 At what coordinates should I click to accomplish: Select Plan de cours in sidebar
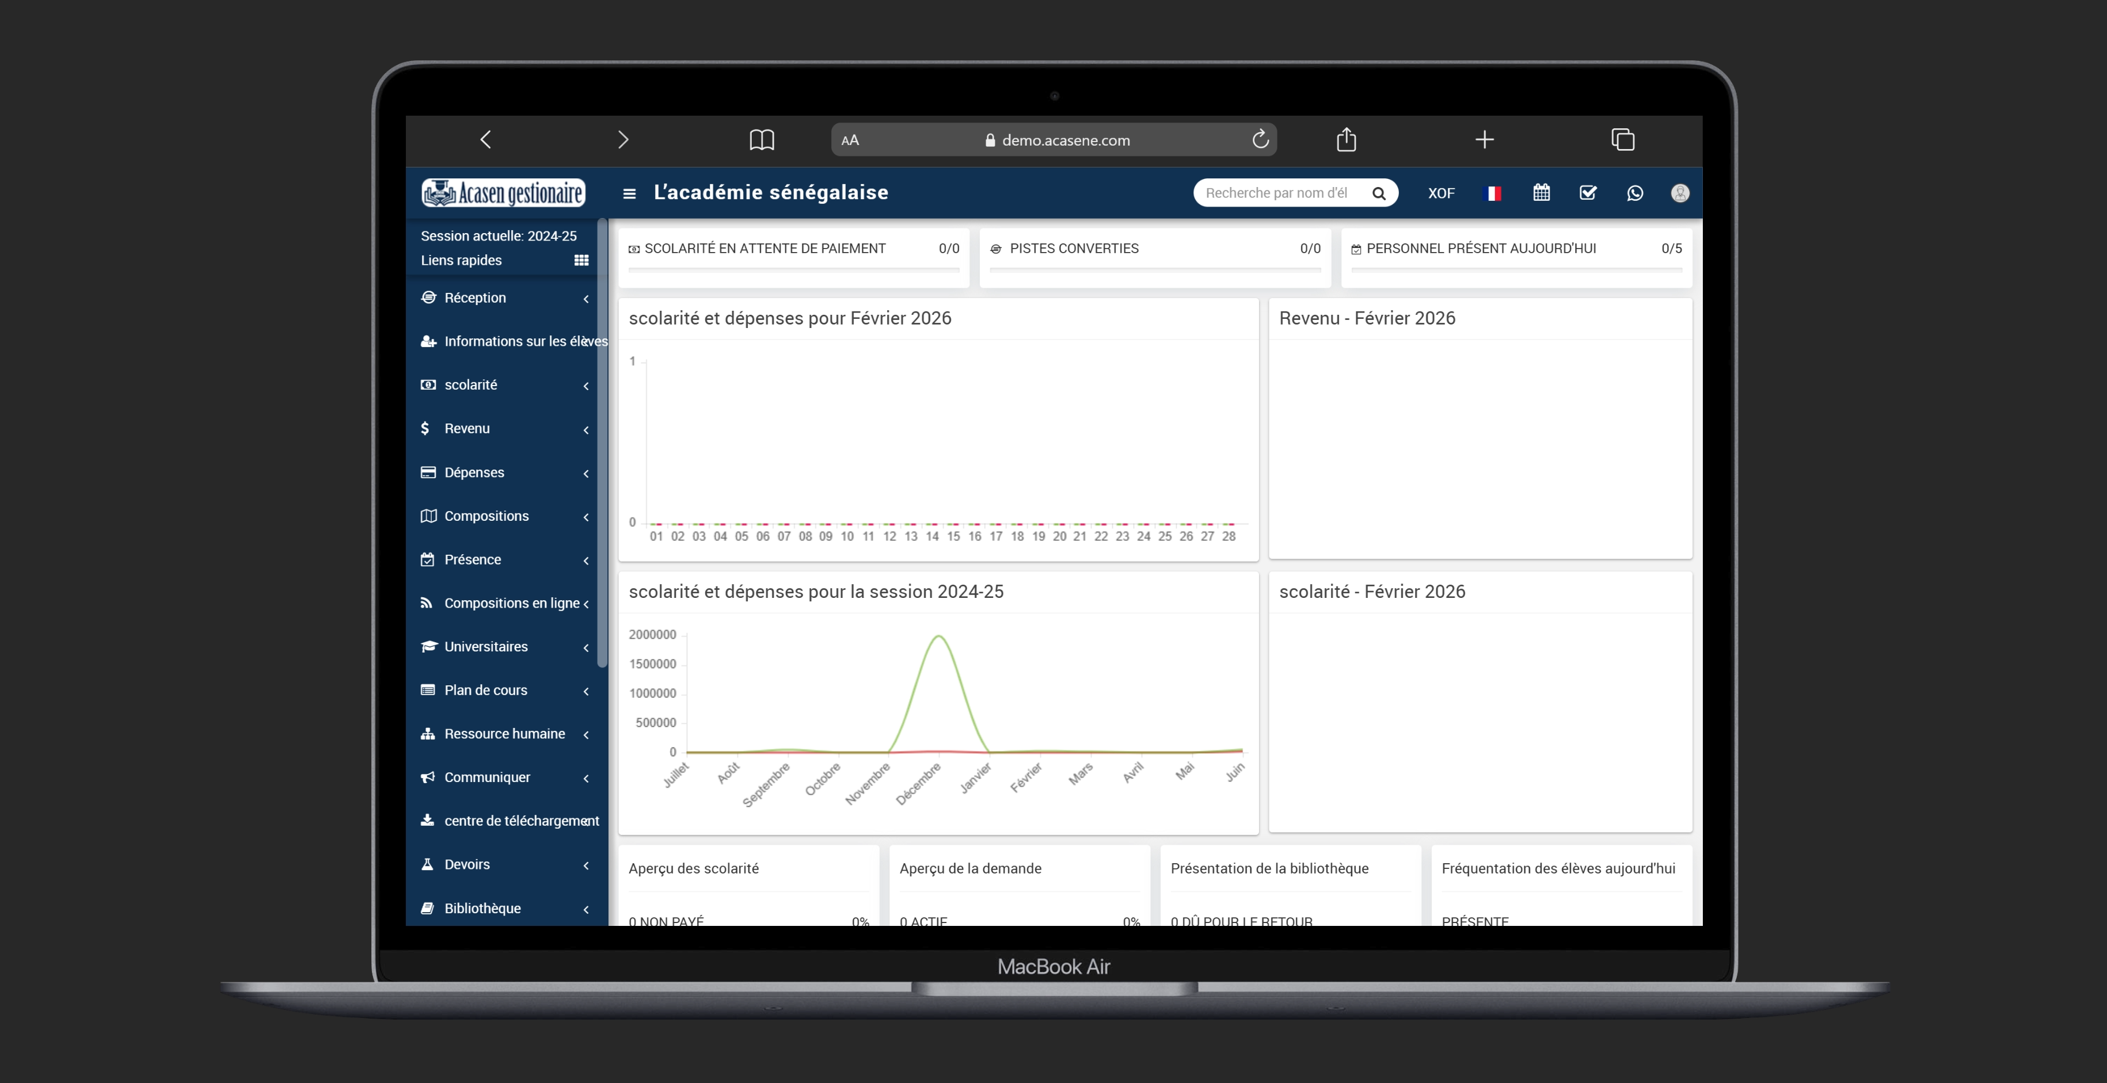click(x=485, y=690)
